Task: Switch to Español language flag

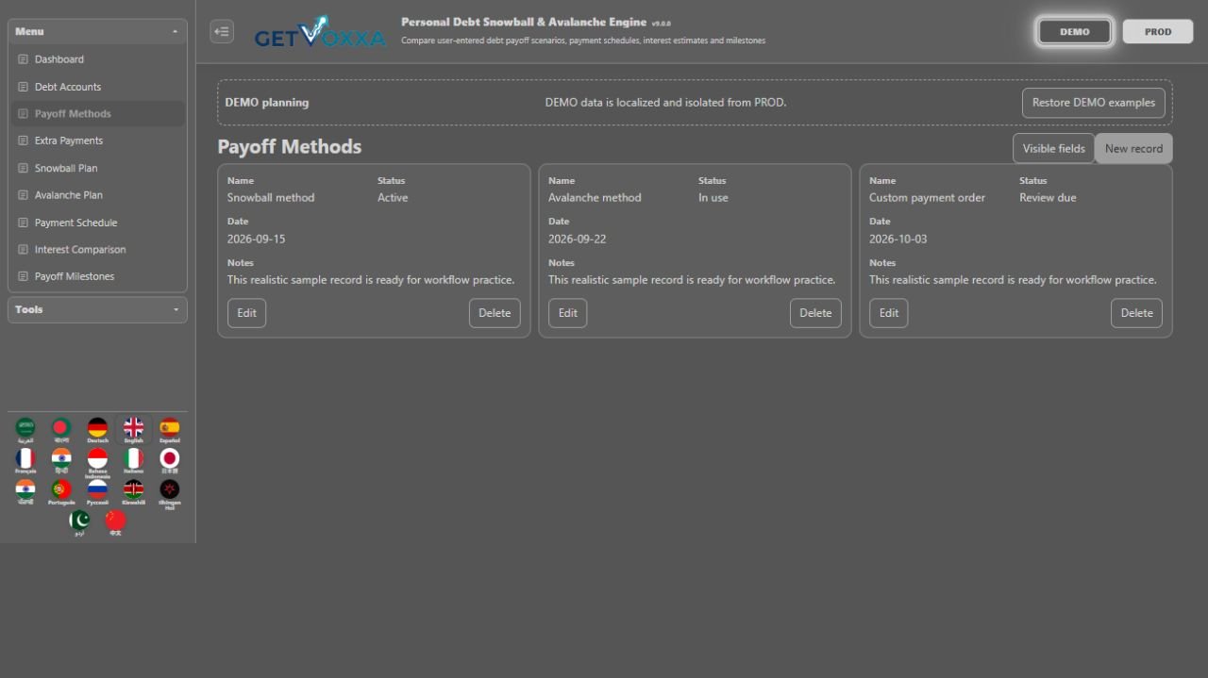Action: [x=170, y=429]
